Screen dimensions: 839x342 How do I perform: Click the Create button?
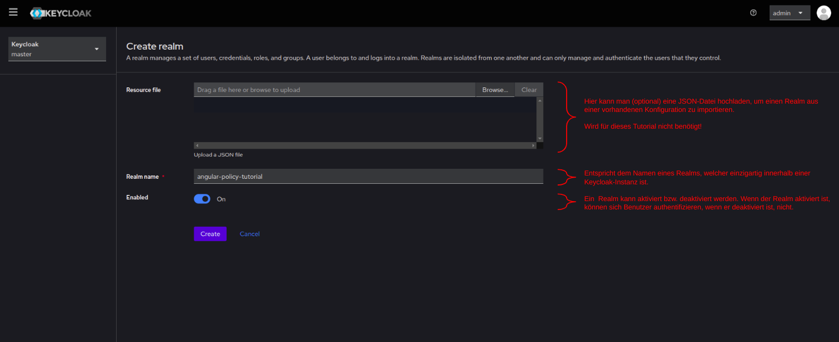pos(210,234)
